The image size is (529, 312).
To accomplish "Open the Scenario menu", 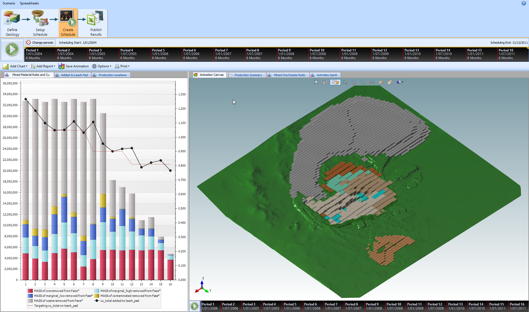I will 9,3.
